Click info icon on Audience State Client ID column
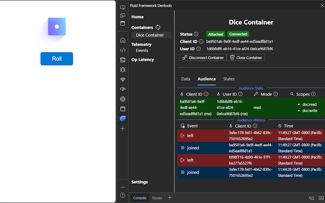The height and width of the screenshot is (203, 325). click(x=206, y=94)
